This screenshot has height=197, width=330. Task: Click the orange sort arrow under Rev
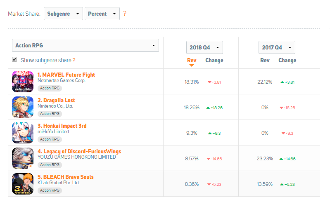point(191,66)
